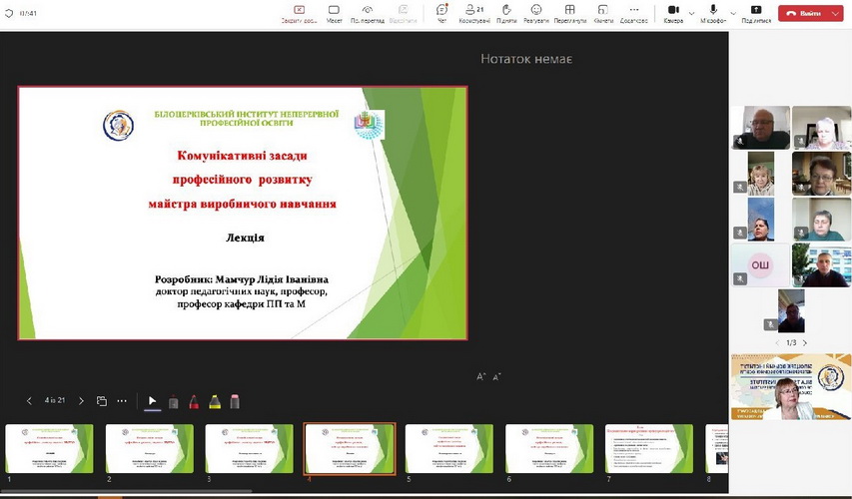Open the slide toolbar three-dots menu
This screenshot has width=852, height=499.
pos(122,401)
